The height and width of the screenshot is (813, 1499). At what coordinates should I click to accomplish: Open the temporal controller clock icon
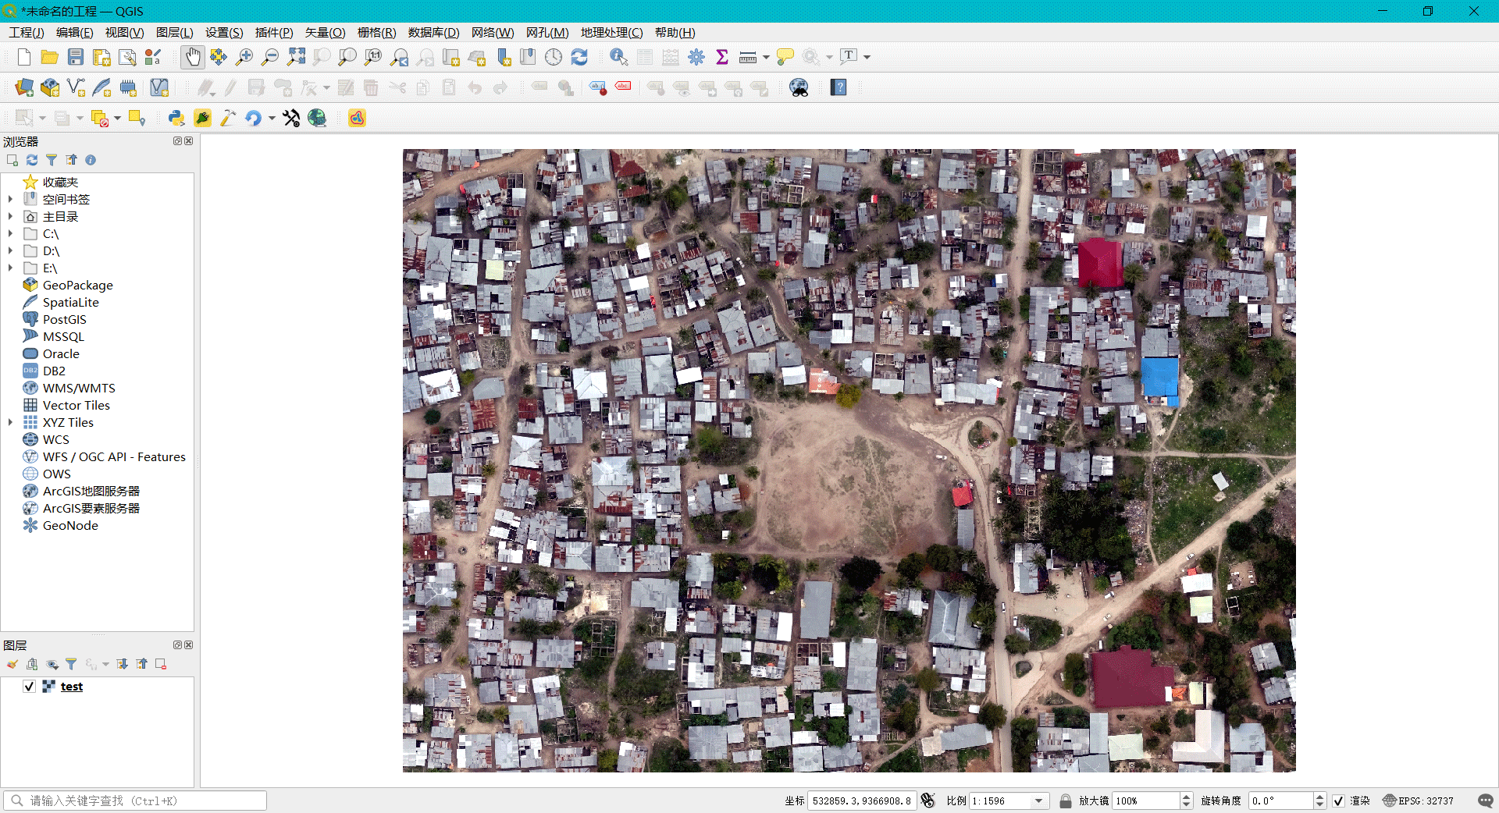[554, 57]
